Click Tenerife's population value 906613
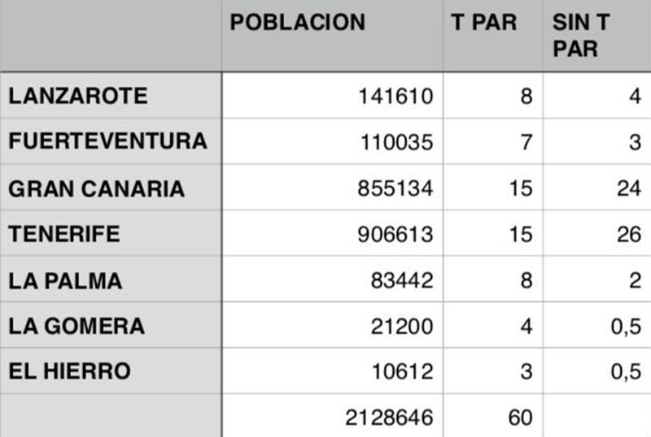The height and width of the screenshot is (437, 651). click(395, 235)
